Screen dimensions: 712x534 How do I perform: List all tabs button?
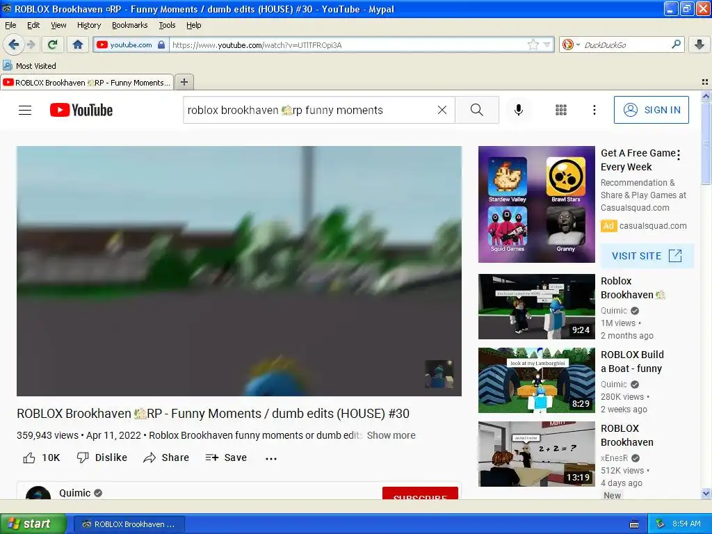705,82
